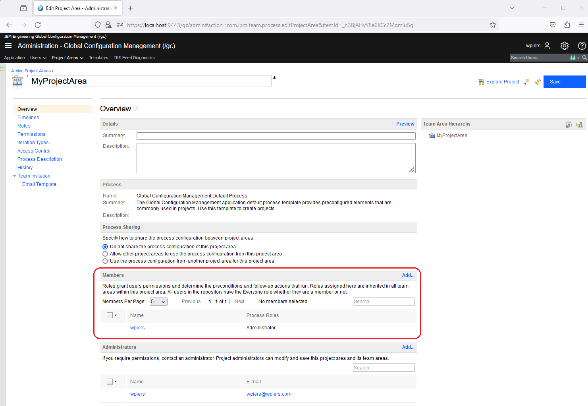The width and height of the screenshot is (588, 406).
Task: Open the wpiers user profile icon
Action: tap(547, 46)
